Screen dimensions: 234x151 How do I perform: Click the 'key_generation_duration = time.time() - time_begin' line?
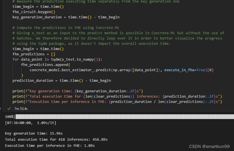click(x=66, y=17)
